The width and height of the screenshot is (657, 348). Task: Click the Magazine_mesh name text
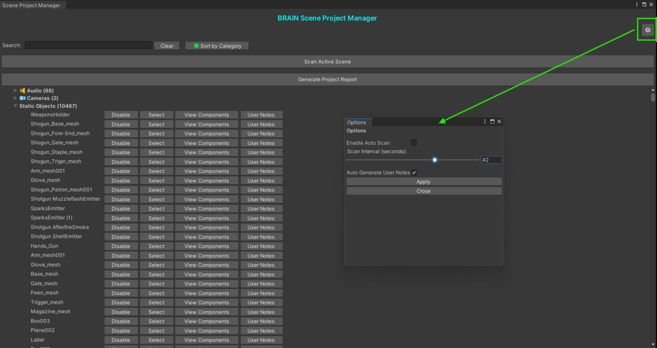tap(50, 312)
